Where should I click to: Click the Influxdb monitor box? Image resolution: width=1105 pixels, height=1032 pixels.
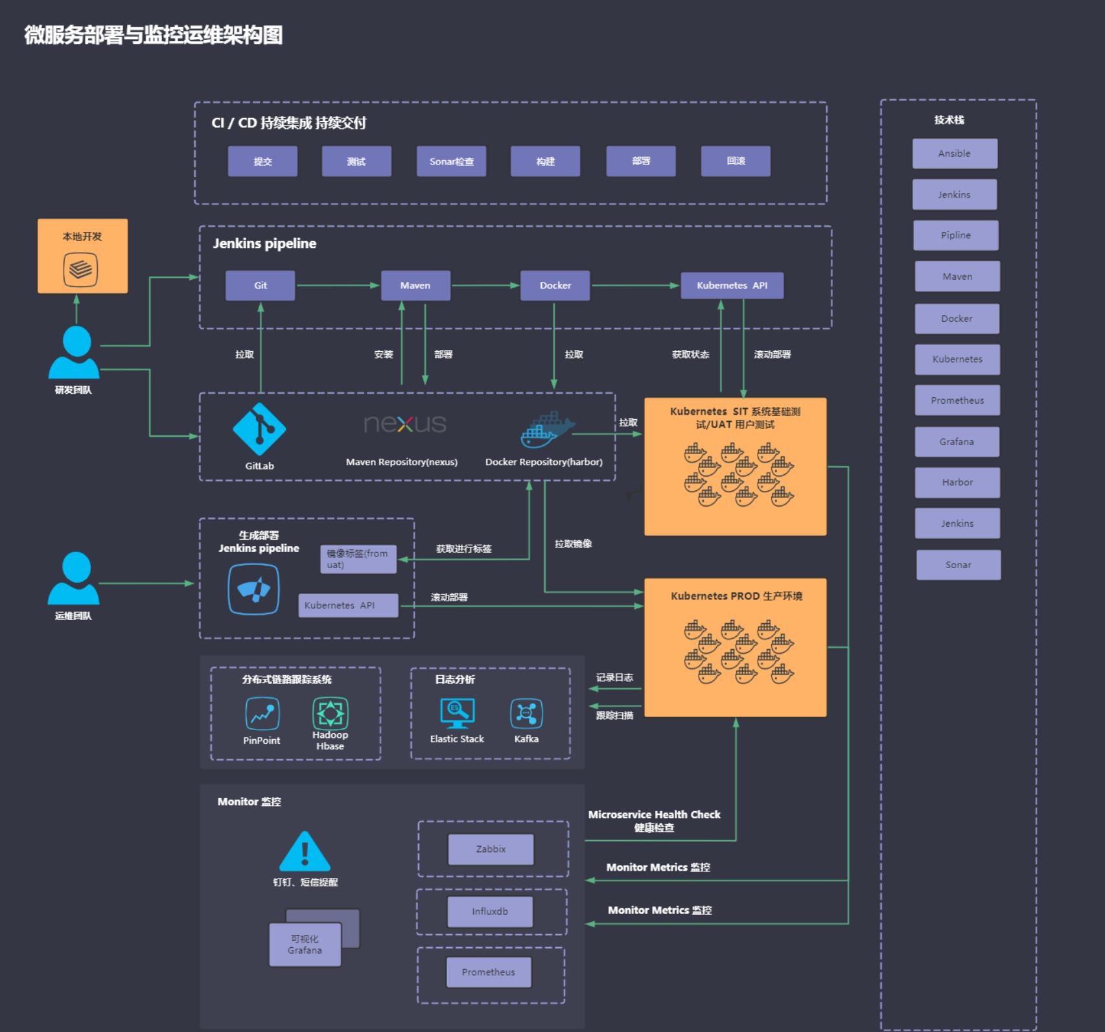490,912
